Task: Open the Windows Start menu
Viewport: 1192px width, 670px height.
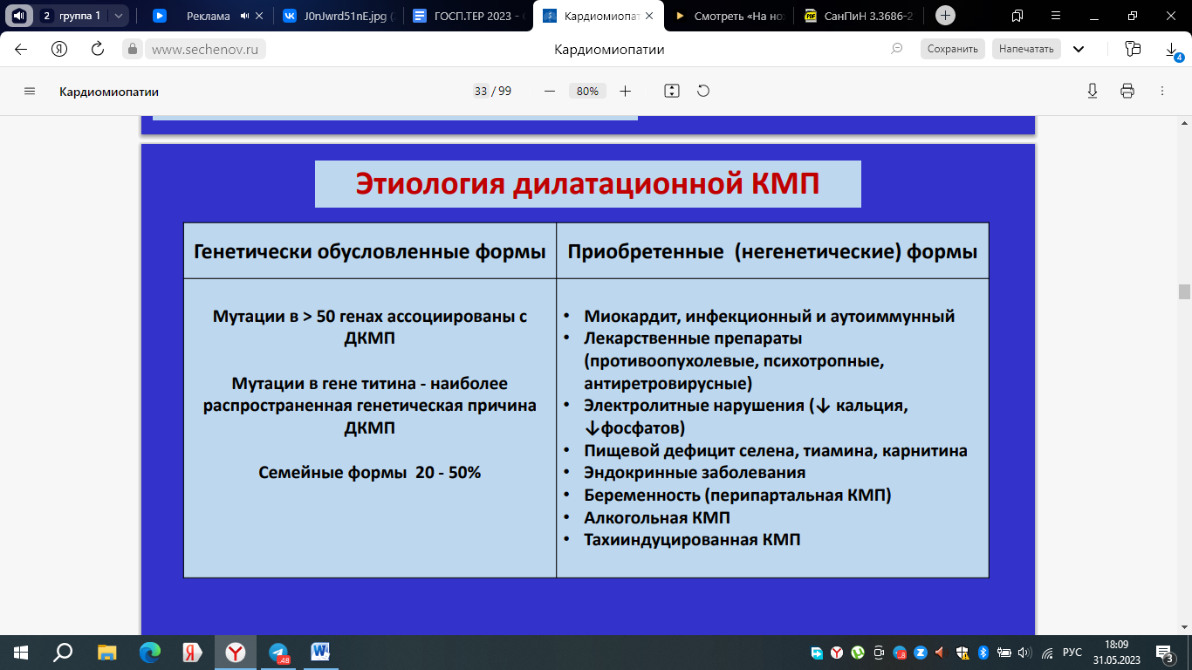Action: 20,652
